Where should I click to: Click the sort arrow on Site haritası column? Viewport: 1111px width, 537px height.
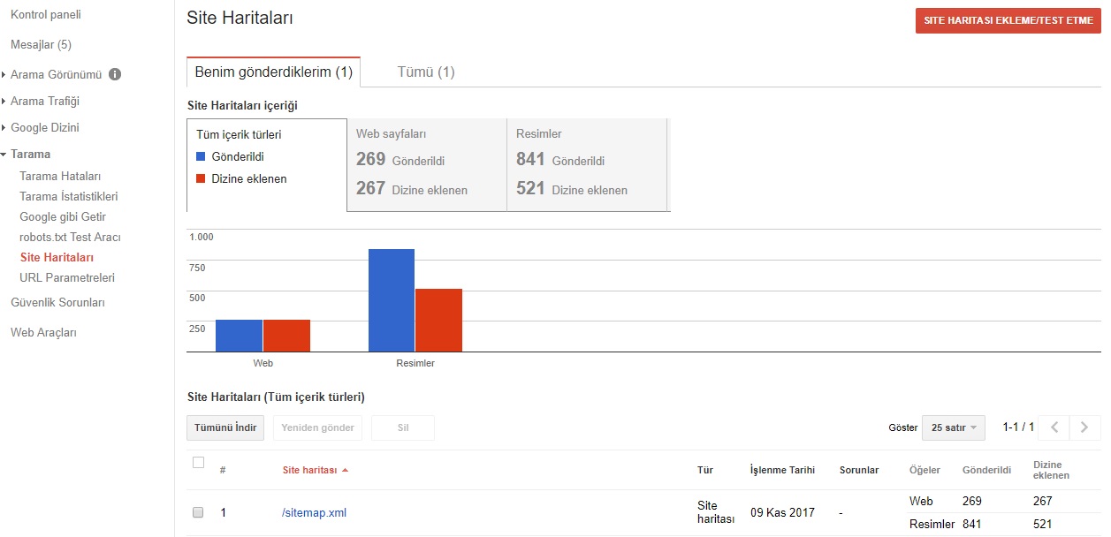pos(345,471)
